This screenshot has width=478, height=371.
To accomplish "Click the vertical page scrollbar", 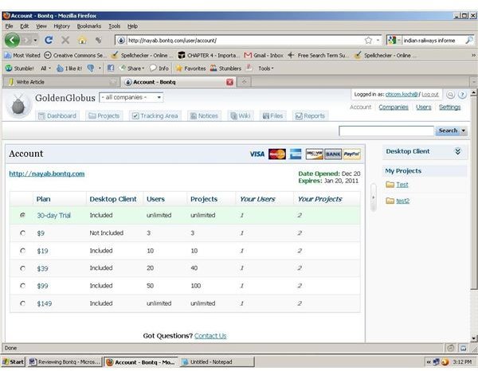I will point(473,192).
